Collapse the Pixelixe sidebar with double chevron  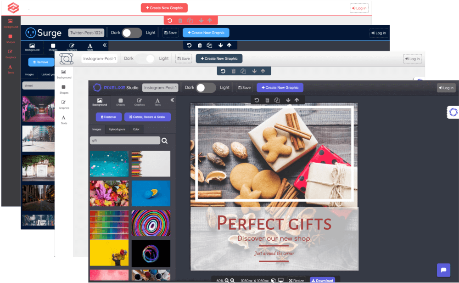click(x=172, y=100)
